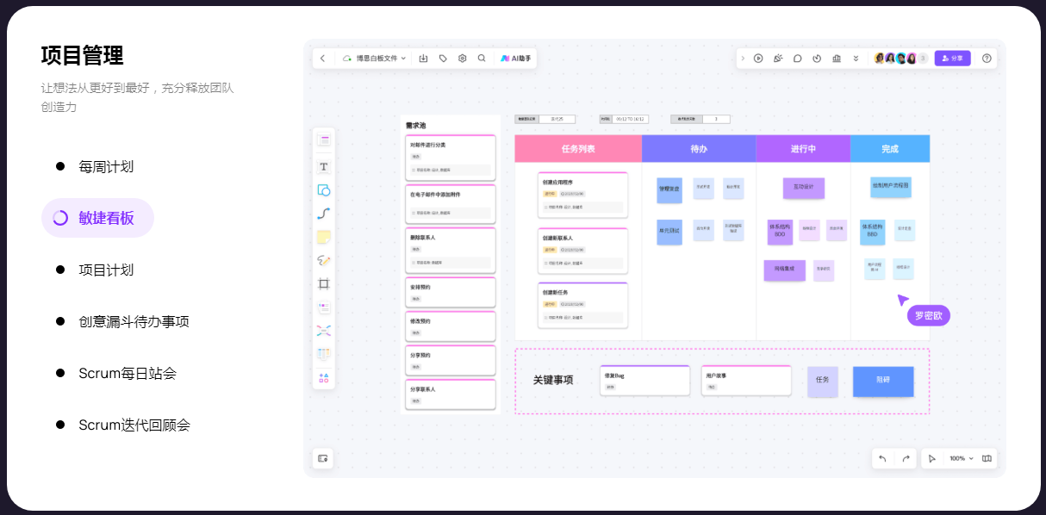Select the frame tool
This screenshot has width=1046, height=515.
click(x=324, y=283)
